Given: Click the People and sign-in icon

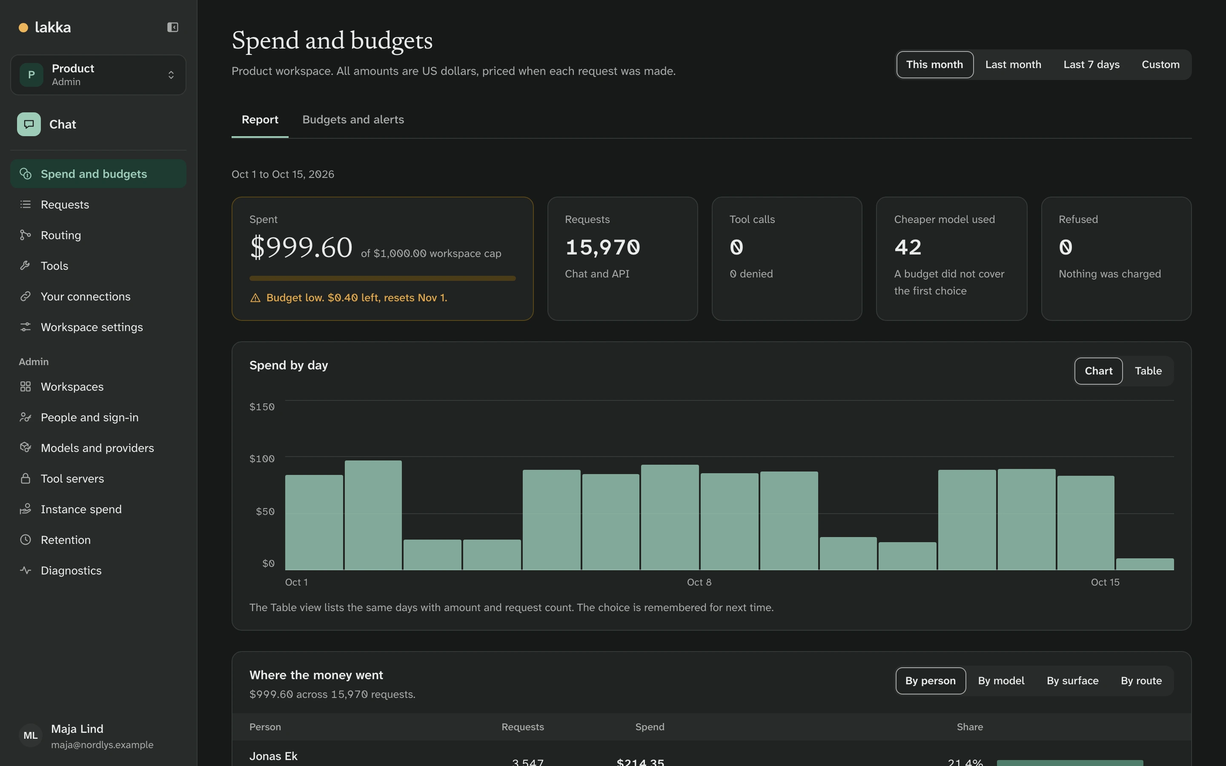Looking at the screenshot, I should pyautogui.click(x=26, y=417).
